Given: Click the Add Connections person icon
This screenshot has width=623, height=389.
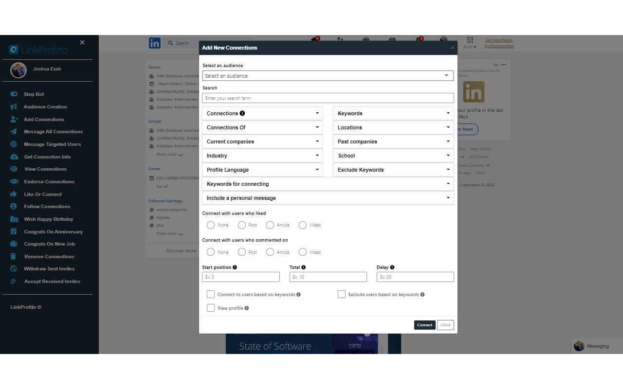Looking at the screenshot, I should (14, 119).
